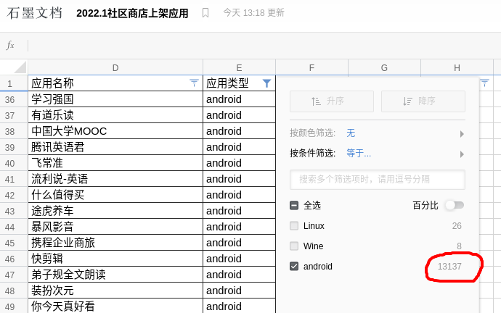The image size is (501, 313).
Task: Toggle the 全选 checkbox
Action: click(294, 205)
